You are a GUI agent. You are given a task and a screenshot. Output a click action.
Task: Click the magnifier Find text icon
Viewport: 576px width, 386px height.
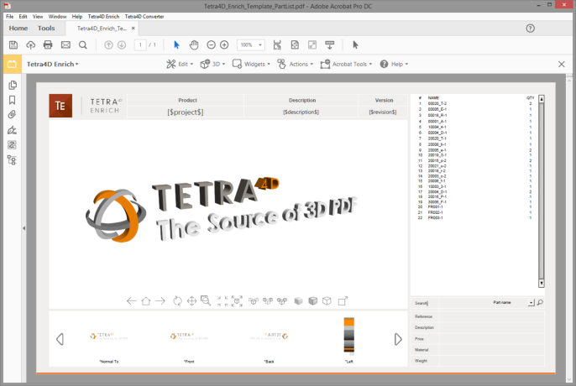83,44
